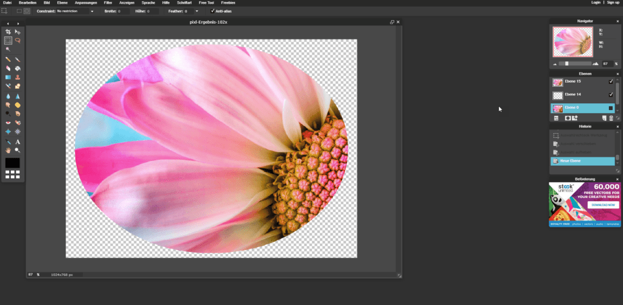Click the Navigator zoom slider handle

click(x=567, y=63)
